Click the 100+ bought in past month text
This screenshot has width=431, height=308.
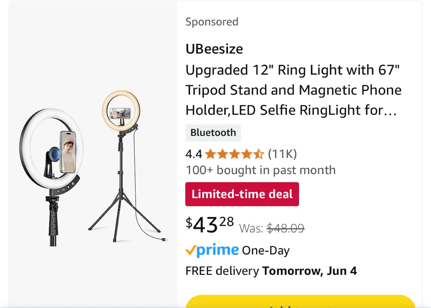(260, 170)
